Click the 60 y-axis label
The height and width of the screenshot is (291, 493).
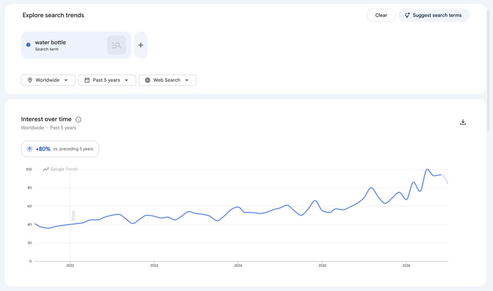point(29,206)
